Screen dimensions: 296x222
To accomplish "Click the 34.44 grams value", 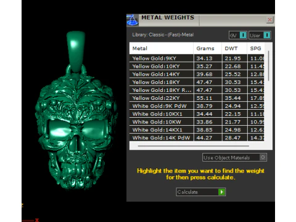I will [x=204, y=114].
